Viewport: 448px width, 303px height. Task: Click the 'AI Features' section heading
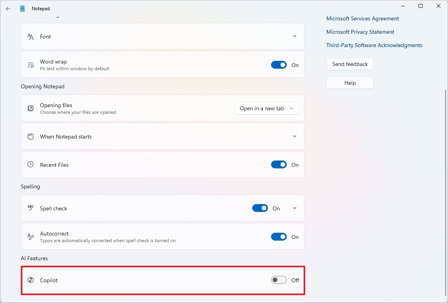coord(34,258)
